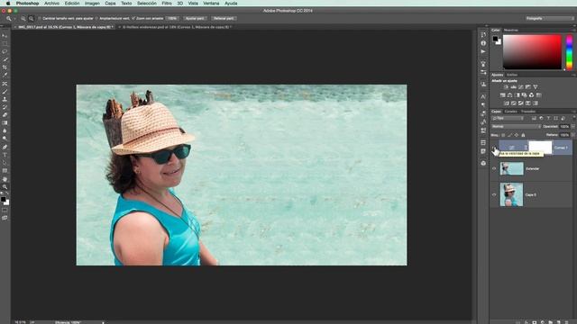Switch to the Muestras tab
Viewport: 577px width, 324px height.
[x=511, y=30]
